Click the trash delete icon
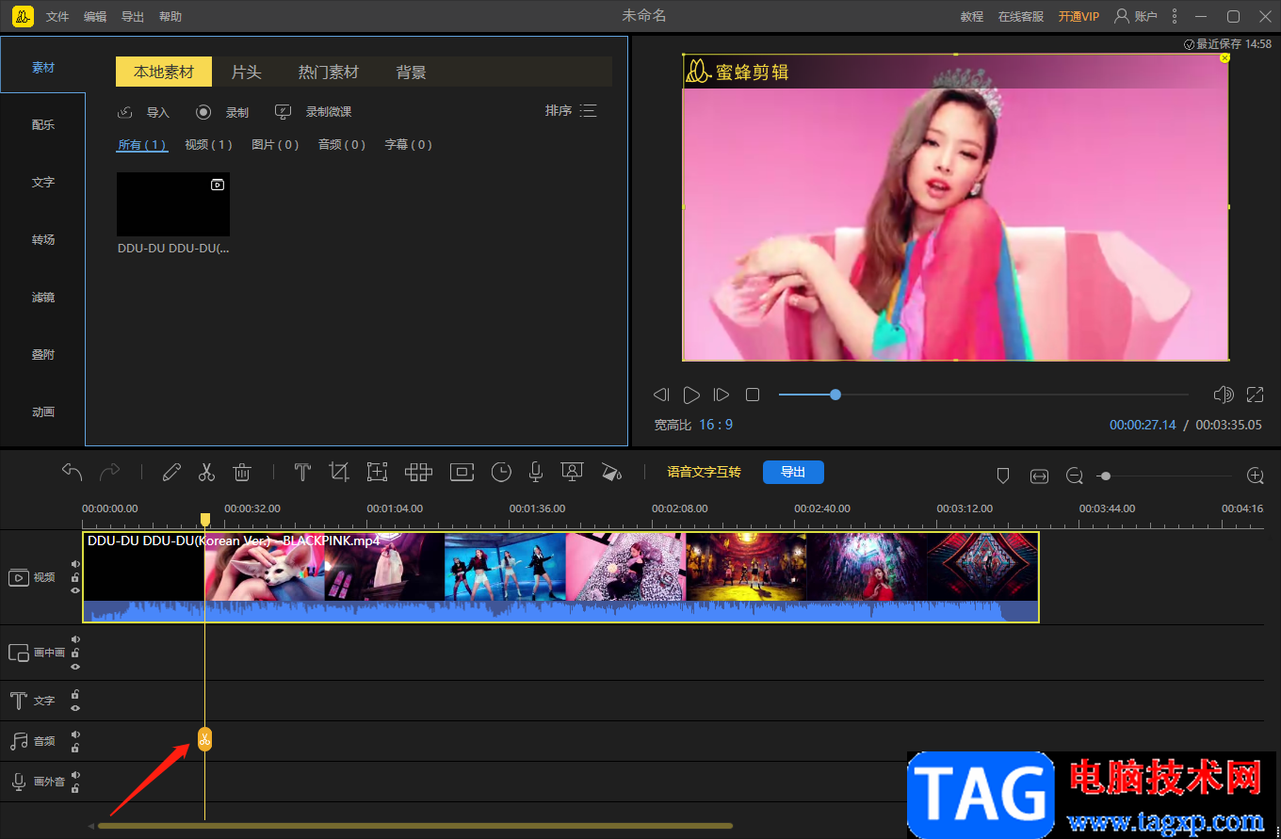This screenshot has height=839, width=1281. [x=242, y=473]
